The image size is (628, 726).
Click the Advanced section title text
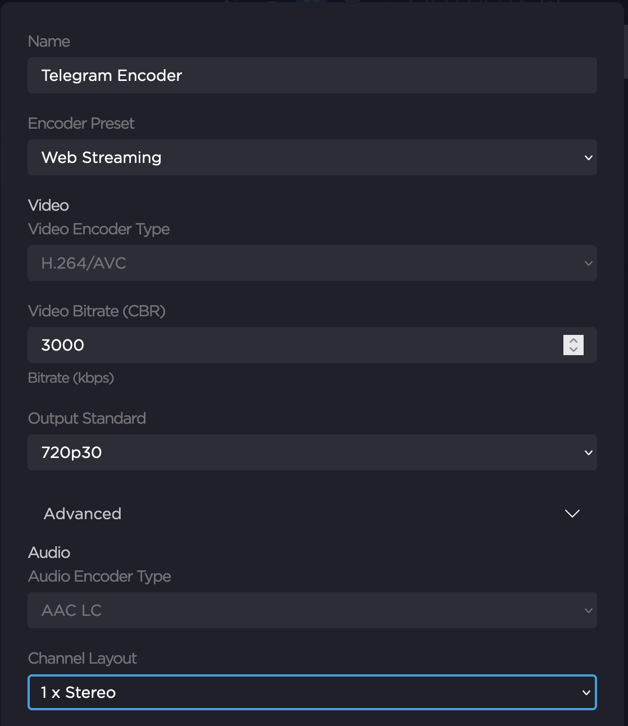(83, 514)
